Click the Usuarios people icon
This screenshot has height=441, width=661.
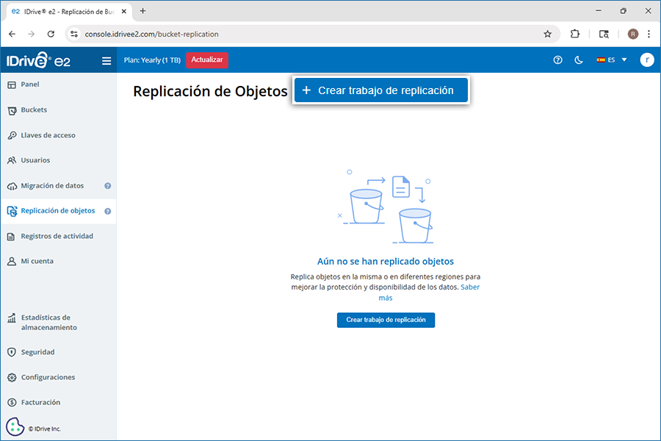pyautogui.click(x=12, y=160)
